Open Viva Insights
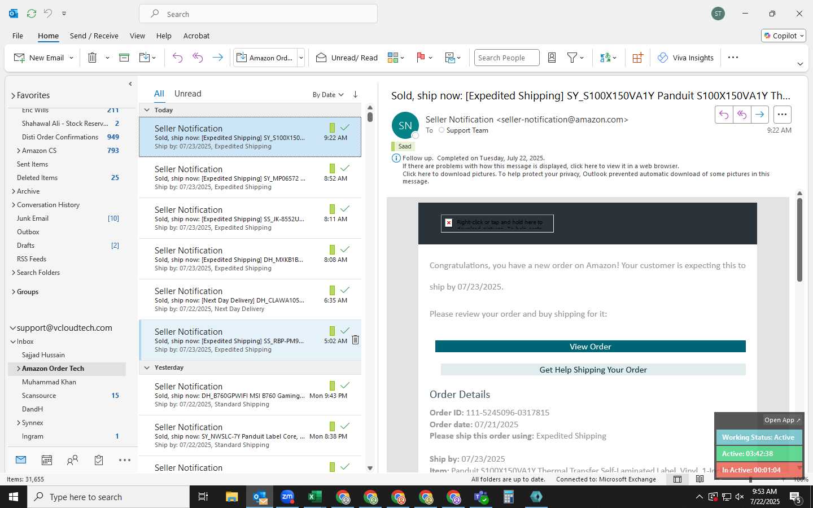This screenshot has width=813, height=508. [x=685, y=58]
